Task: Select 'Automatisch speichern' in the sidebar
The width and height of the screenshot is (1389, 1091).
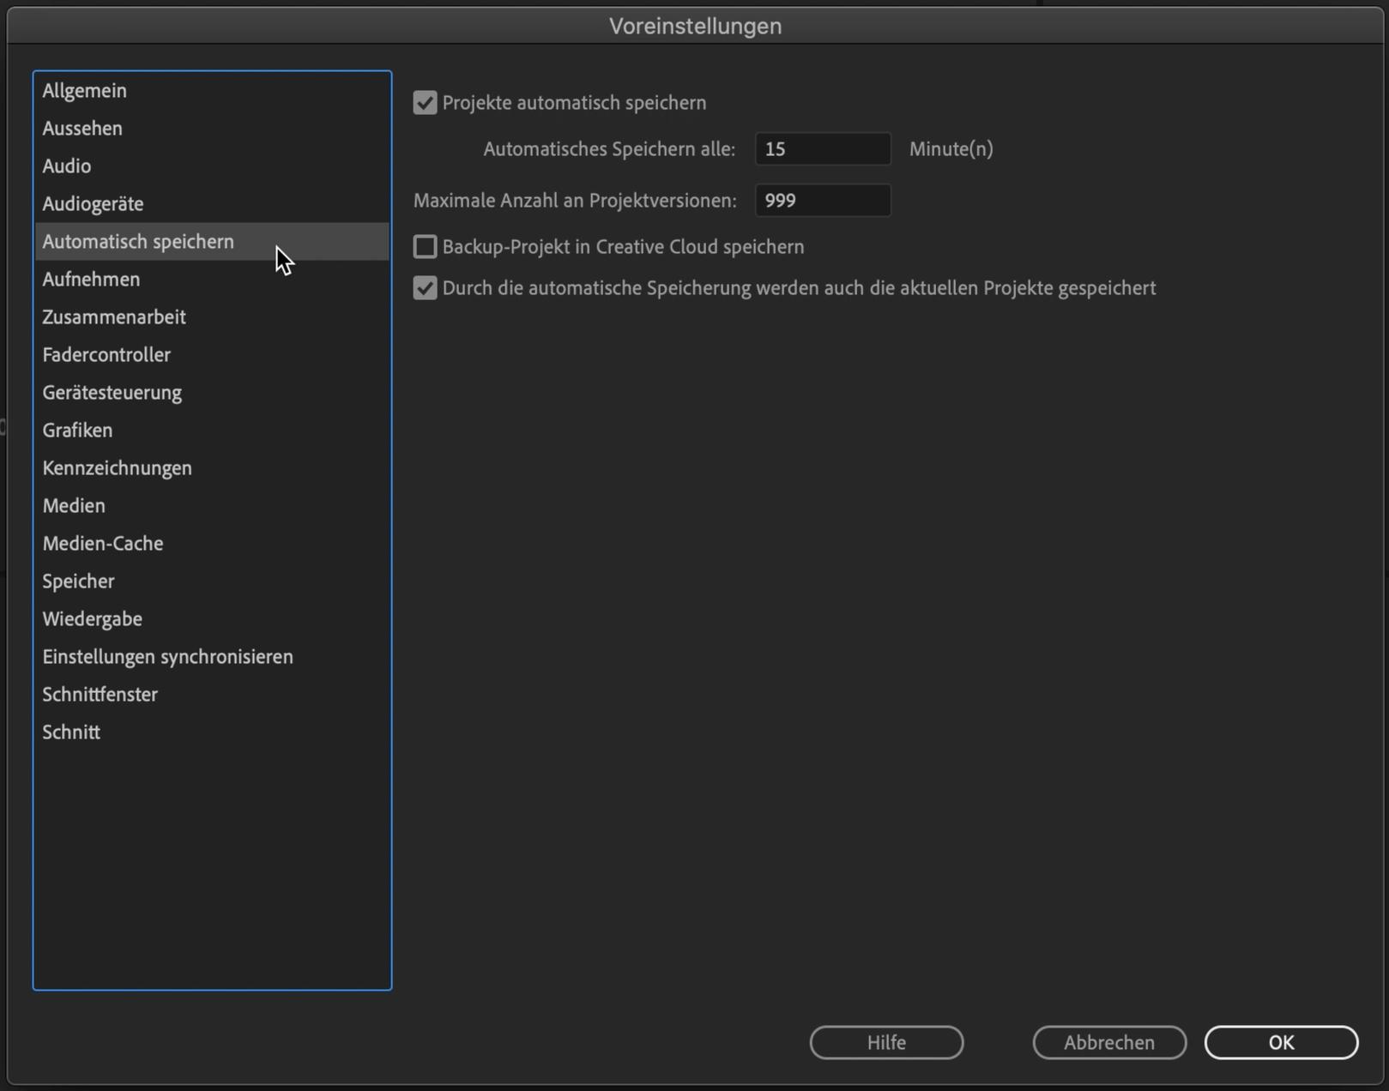Action: [138, 242]
